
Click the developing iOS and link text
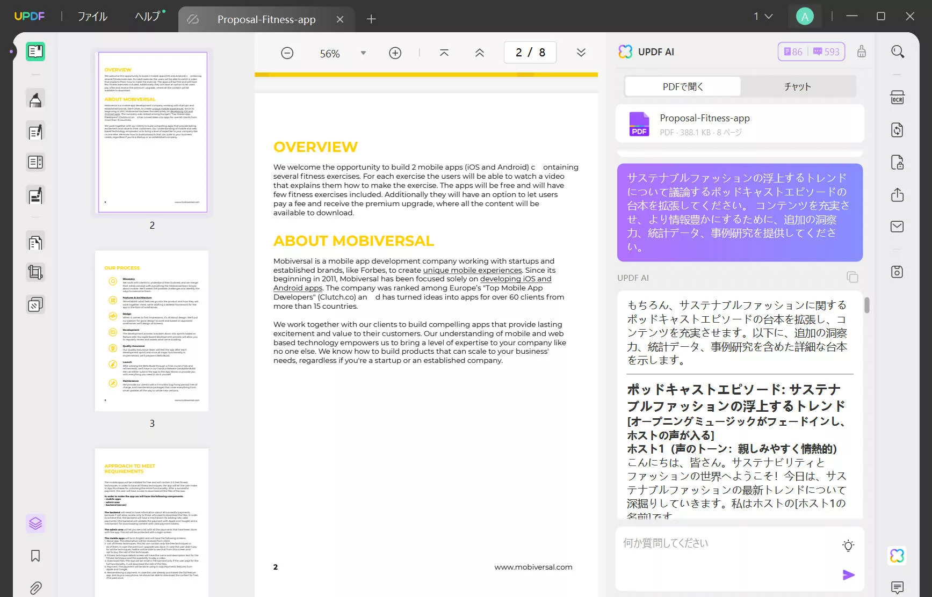[516, 279]
